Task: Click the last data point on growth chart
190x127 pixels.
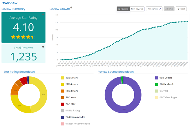Action: pos(187,22)
